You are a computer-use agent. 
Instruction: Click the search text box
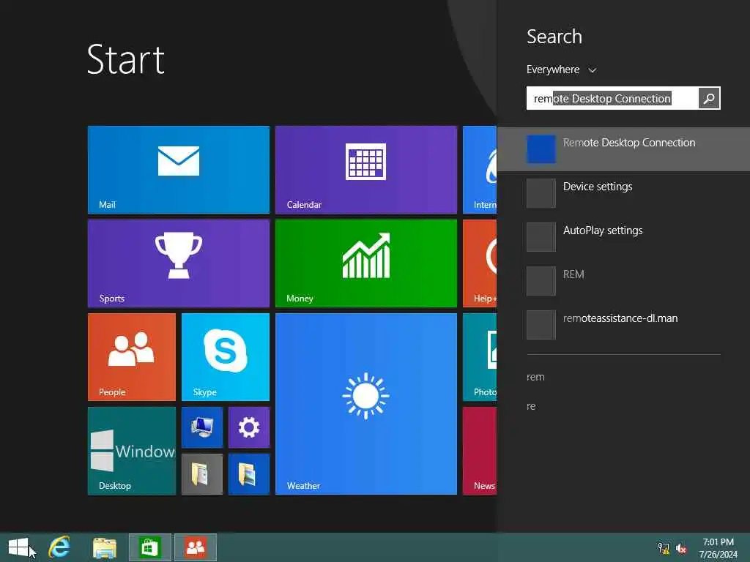coord(612,99)
